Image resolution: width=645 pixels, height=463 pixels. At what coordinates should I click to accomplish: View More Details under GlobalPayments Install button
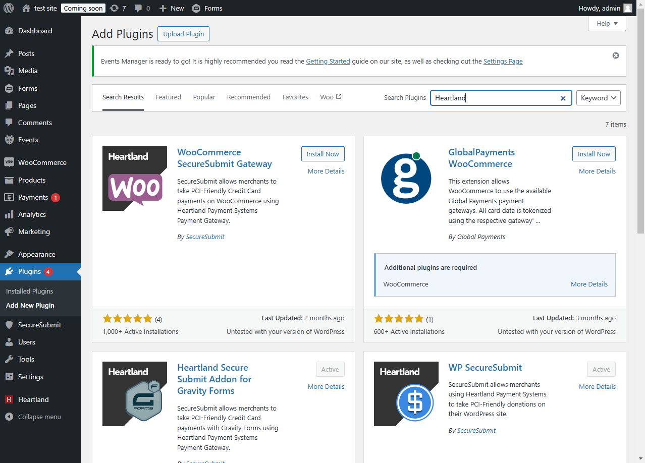tap(597, 171)
